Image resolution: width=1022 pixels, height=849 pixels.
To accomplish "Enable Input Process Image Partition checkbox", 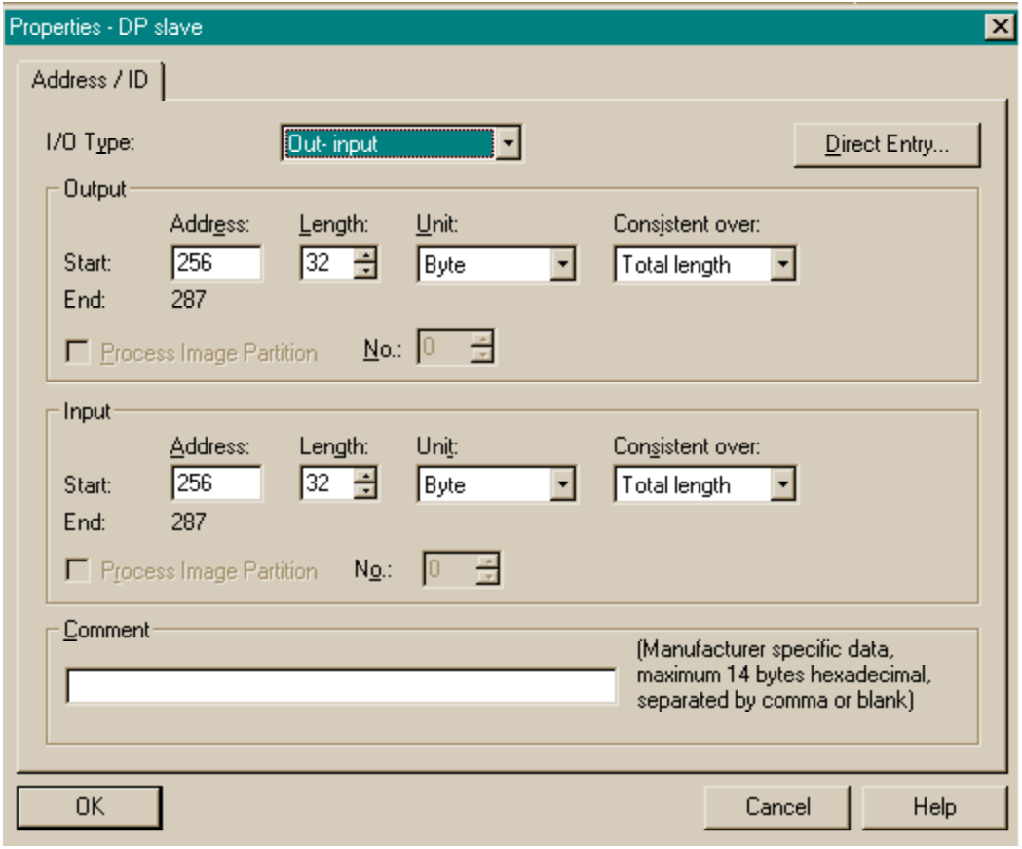I will coord(78,570).
